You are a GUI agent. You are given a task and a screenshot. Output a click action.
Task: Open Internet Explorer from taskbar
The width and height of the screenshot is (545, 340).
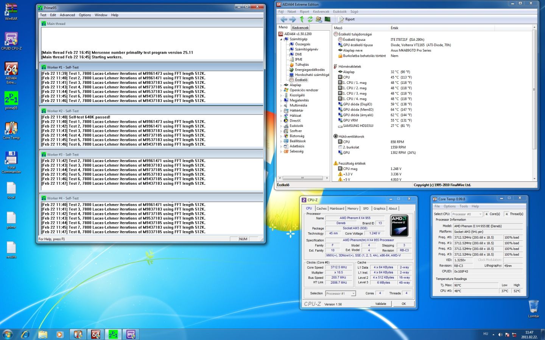pyautogui.click(x=25, y=334)
